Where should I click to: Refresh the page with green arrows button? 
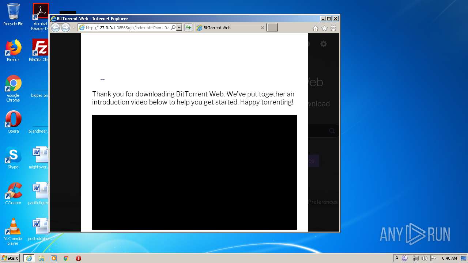(188, 28)
